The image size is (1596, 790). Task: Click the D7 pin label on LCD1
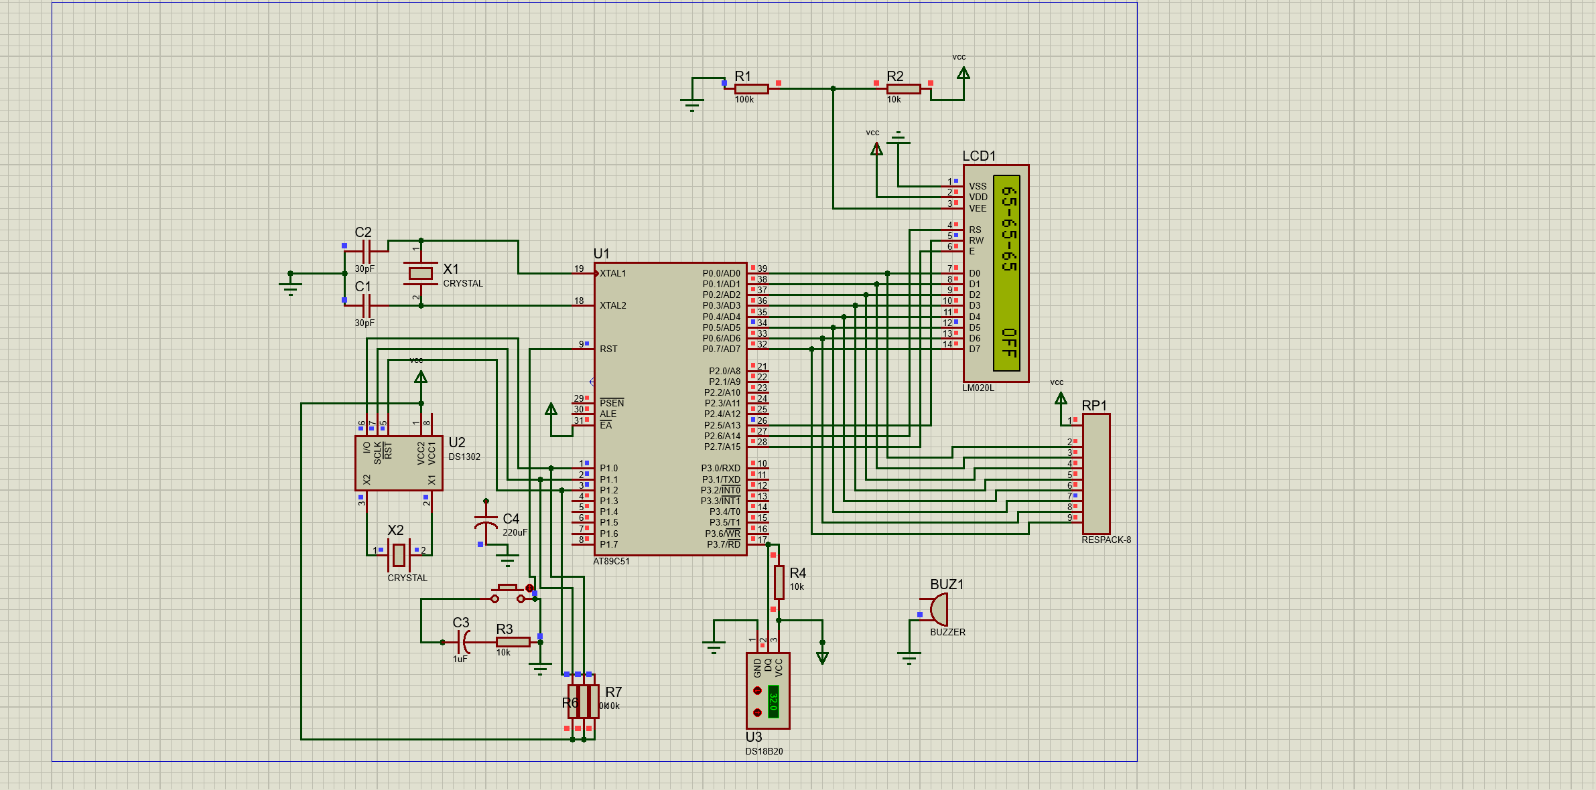pyautogui.click(x=974, y=349)
